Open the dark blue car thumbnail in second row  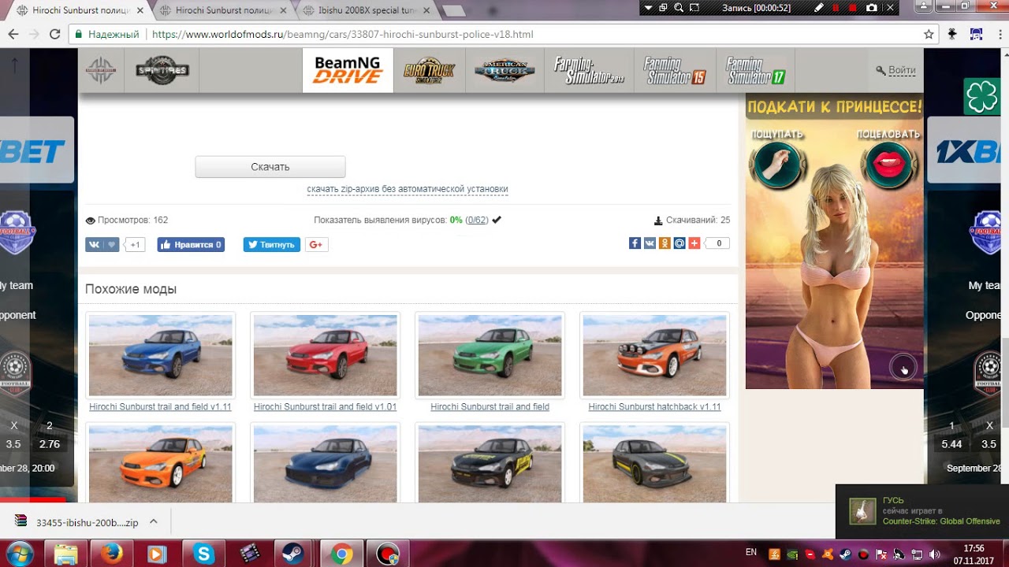[325, 464]
